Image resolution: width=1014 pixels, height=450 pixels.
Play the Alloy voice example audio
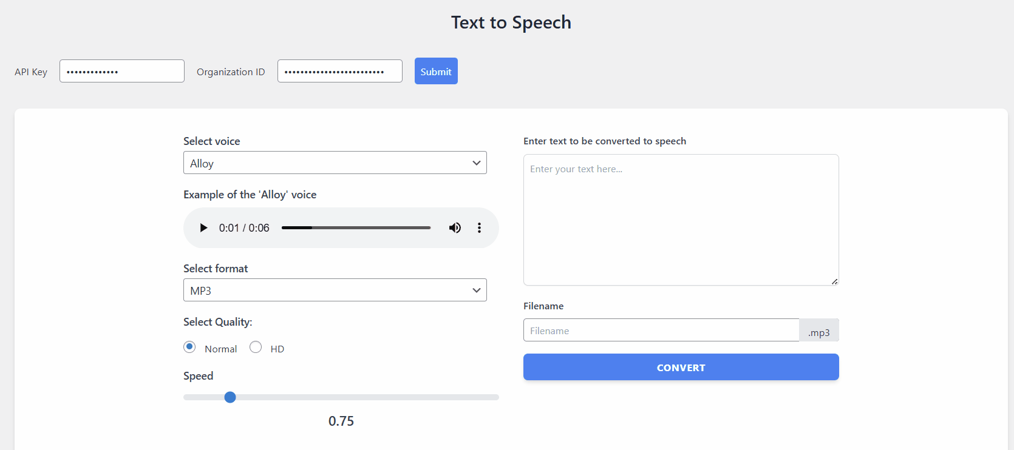tap(203, 227)
